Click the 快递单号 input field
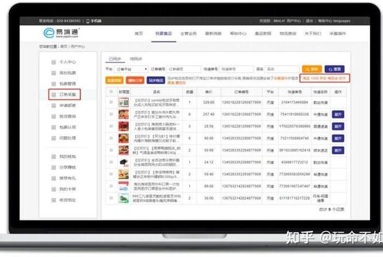This screenshot has width=383, height=257. (x=236, y=69)
